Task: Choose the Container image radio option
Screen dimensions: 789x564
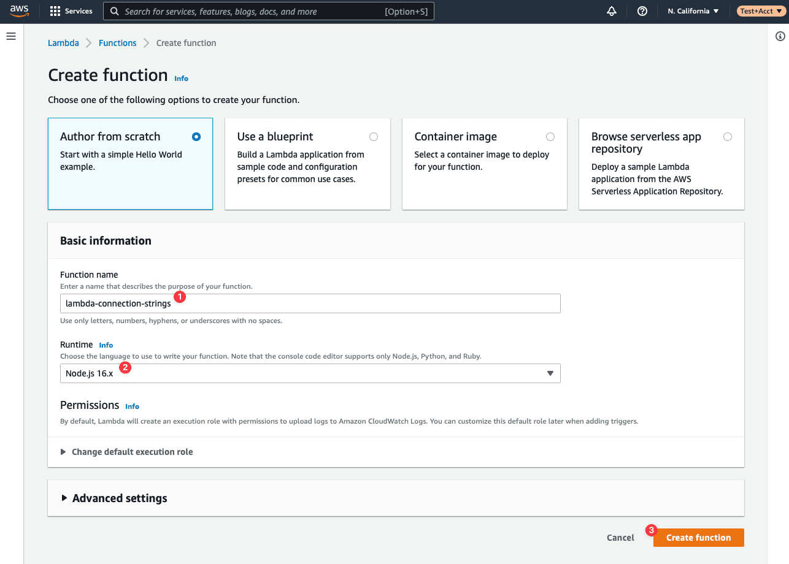Action: (x=550, y=137)
